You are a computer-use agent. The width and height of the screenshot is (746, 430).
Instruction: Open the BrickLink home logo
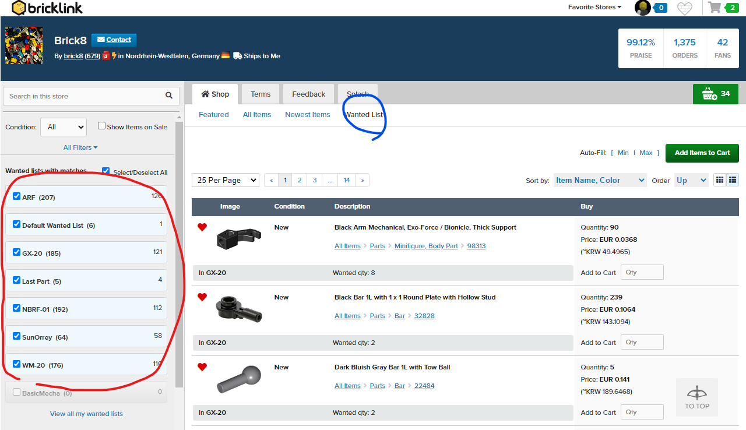[47, 8]
